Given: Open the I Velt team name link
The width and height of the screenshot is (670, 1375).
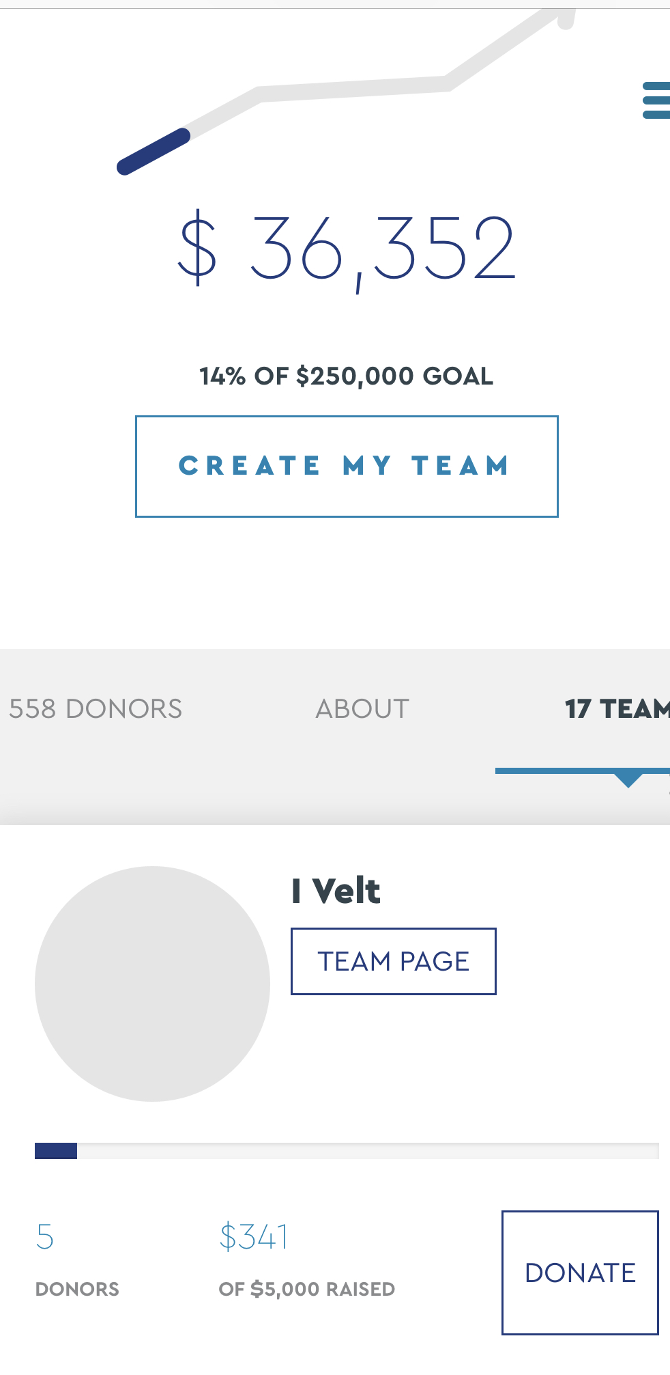Looking at the screenshot, I should (336, 891).
